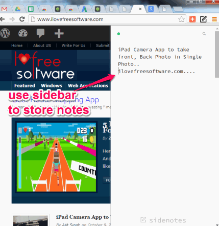Open the comments bubble icon

click(x=40, y=33)
